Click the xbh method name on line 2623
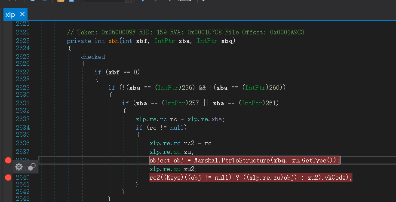 (114, 41)
